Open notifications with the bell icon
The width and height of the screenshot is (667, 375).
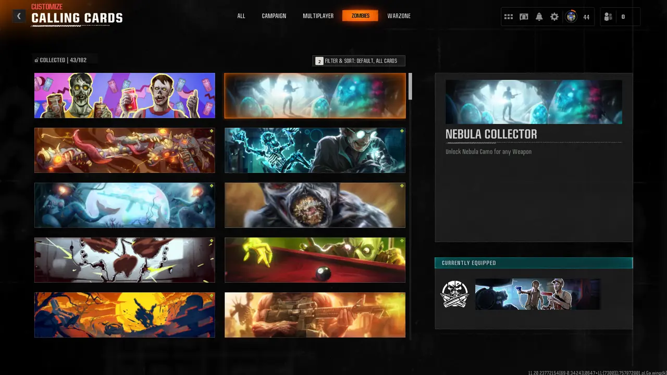[x=539, y=17]
